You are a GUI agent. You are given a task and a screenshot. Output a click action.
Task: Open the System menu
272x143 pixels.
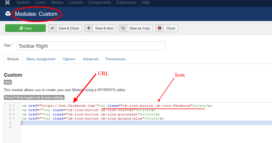tap(23, 2)
